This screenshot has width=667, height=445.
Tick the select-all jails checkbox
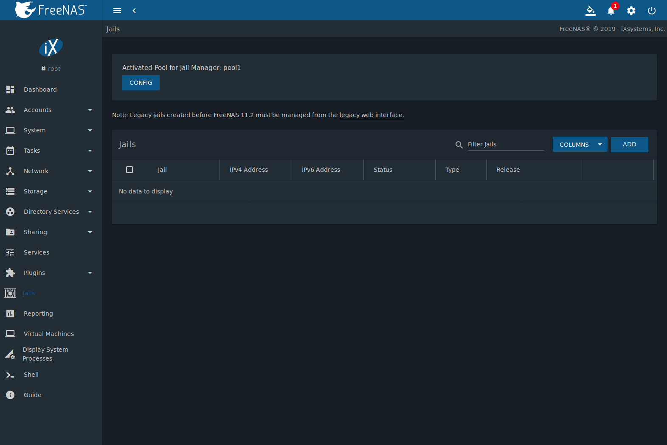click(x=129, y=170)
